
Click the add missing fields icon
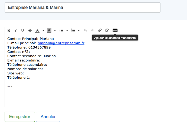[115, 30]
